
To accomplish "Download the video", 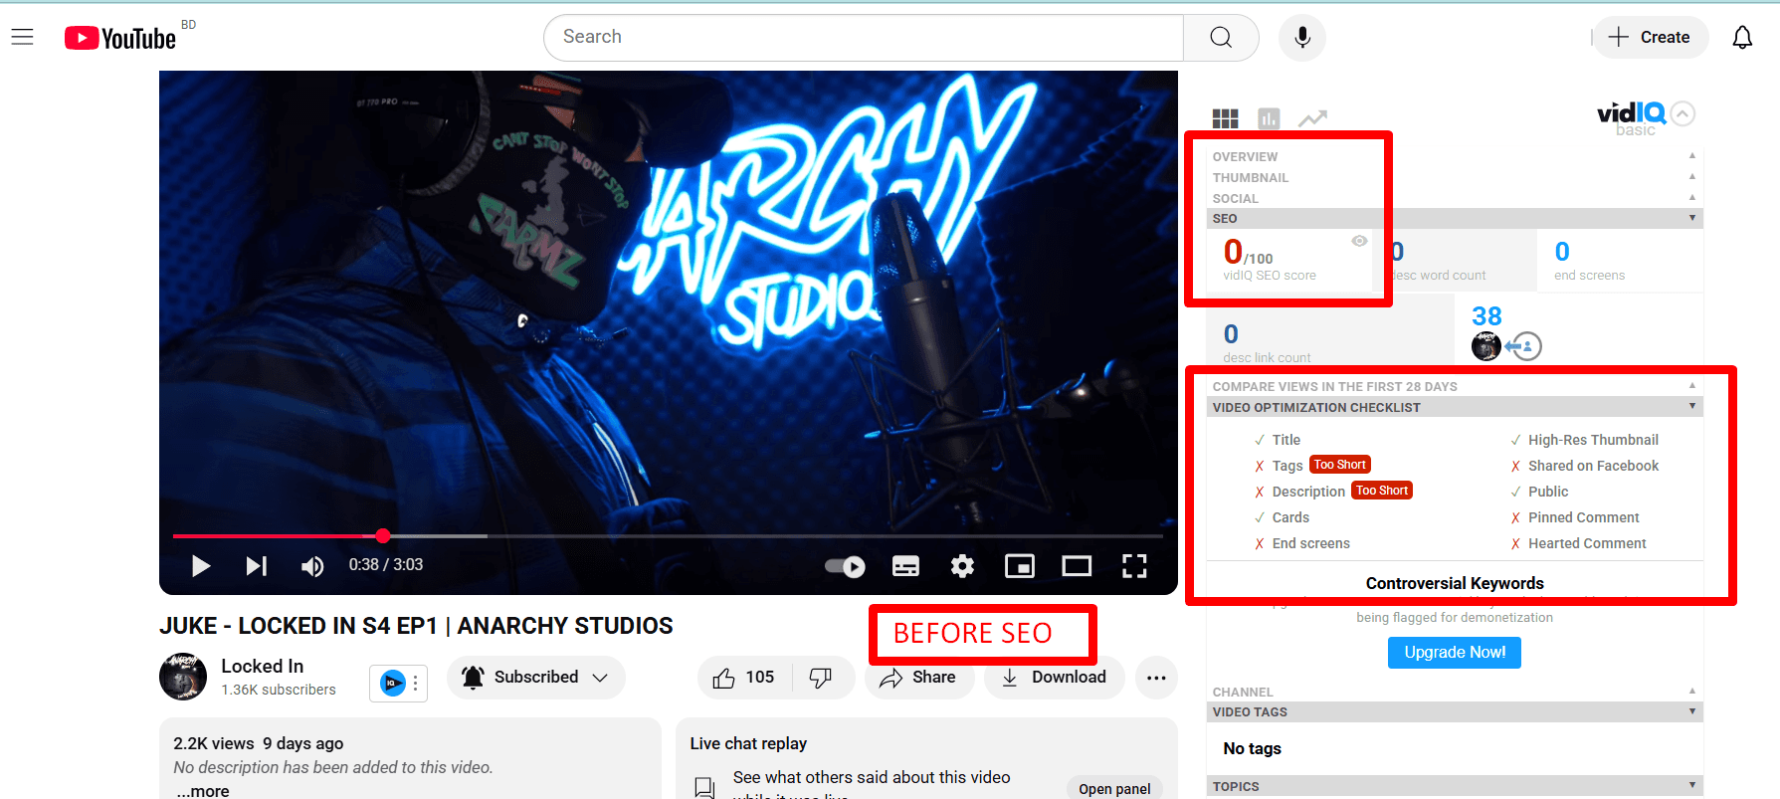I will coord(1054,678).
